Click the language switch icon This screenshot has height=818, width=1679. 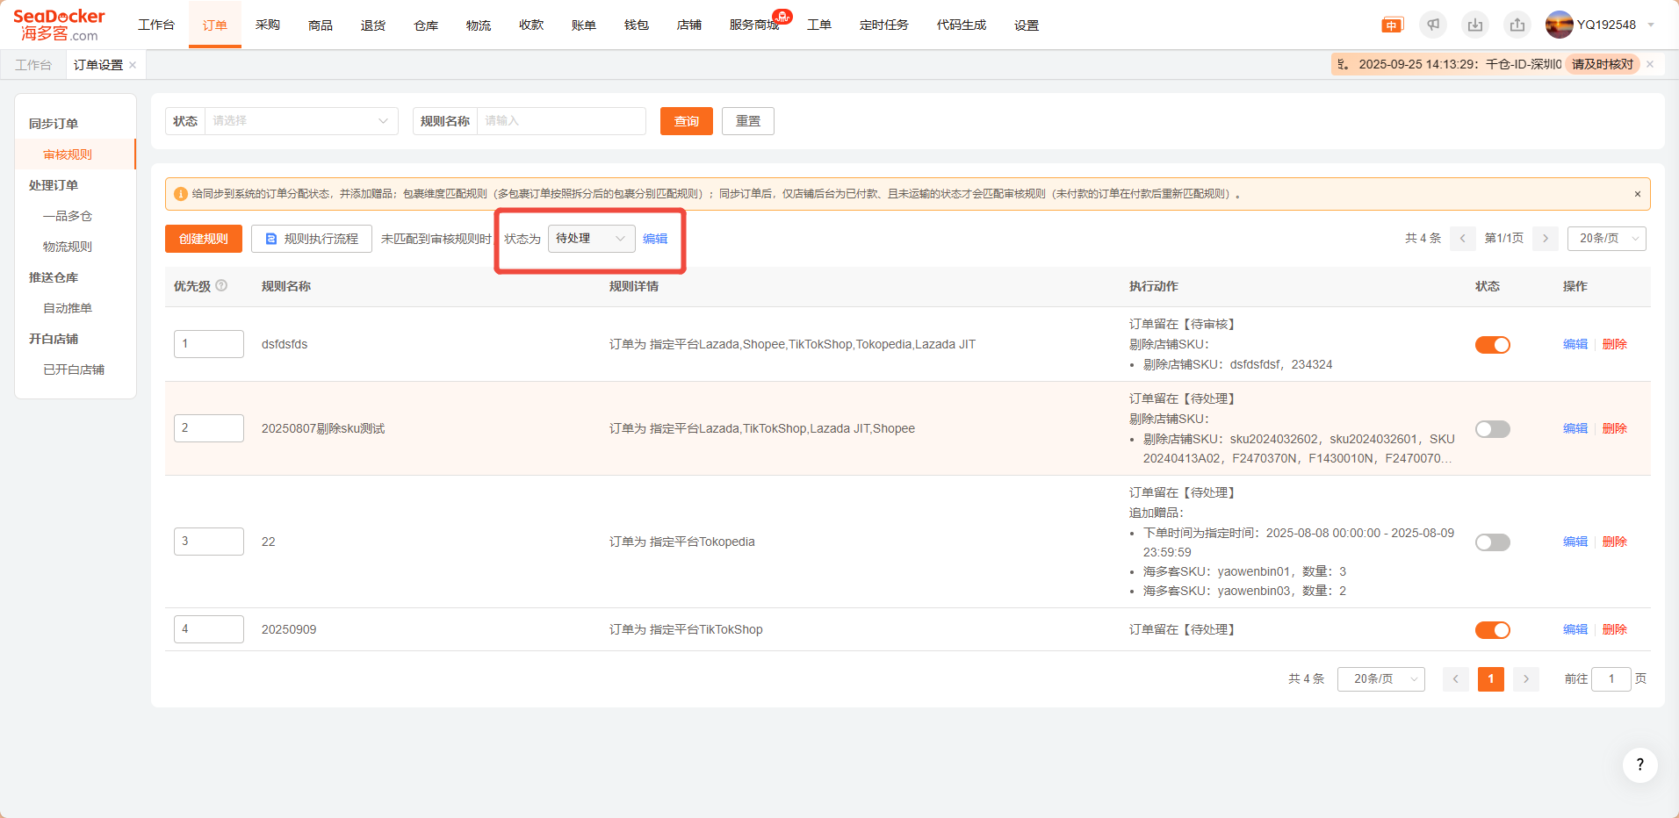1392,25
